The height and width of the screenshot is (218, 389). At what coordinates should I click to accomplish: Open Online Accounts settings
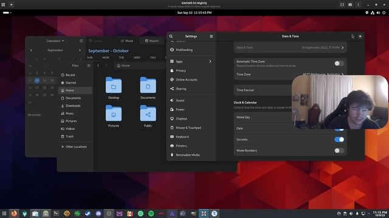tap(191, 79)
